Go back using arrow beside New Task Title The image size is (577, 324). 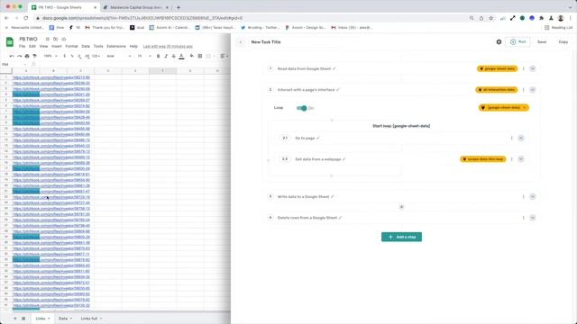pos(241,42)
